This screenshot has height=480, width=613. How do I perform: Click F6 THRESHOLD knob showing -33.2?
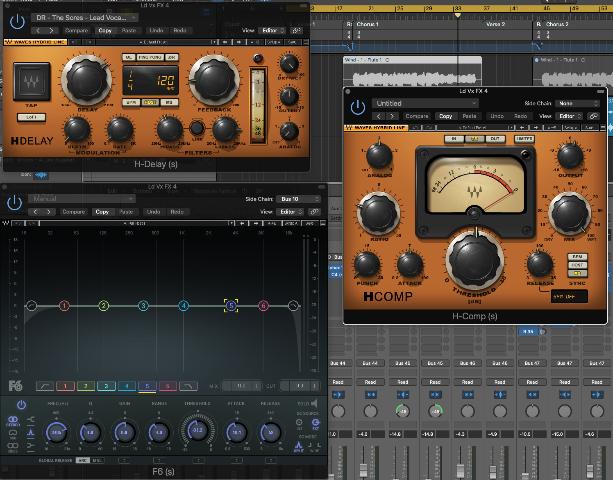coord(198,430)
